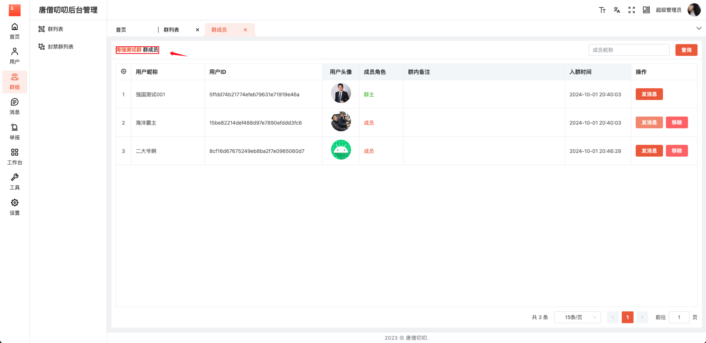The width and height of the screenshot is (706, 343).
Task: Open the 举报 reports section
Action: coord(15,132)
